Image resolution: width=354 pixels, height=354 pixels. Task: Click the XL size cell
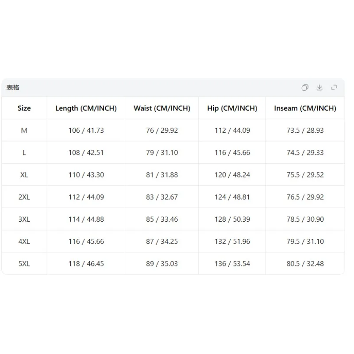click(x=24, y=175)
